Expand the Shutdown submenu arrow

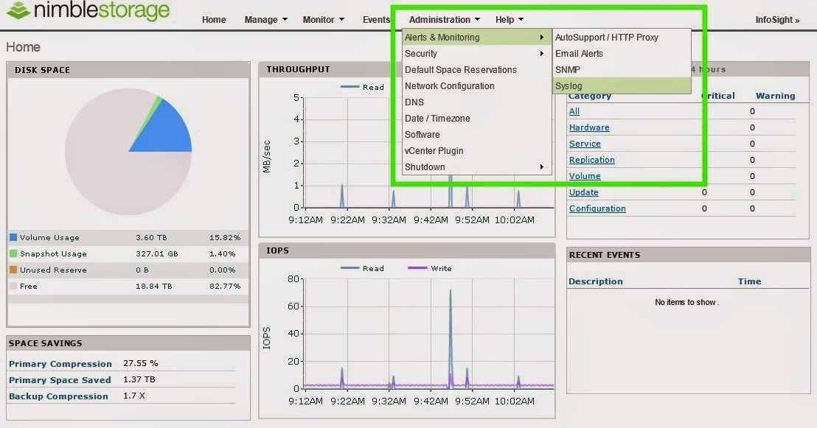[x=542, y=167]
